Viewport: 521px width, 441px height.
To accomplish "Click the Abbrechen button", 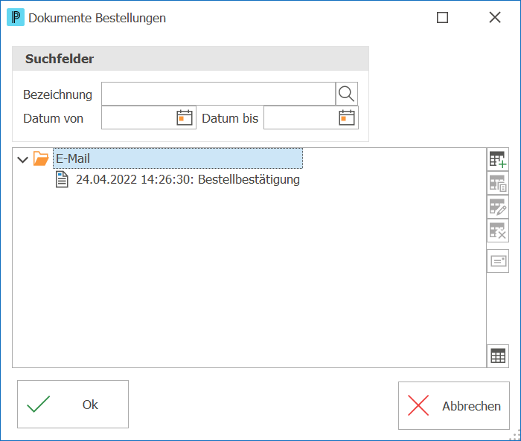I will tap(454, 405).
